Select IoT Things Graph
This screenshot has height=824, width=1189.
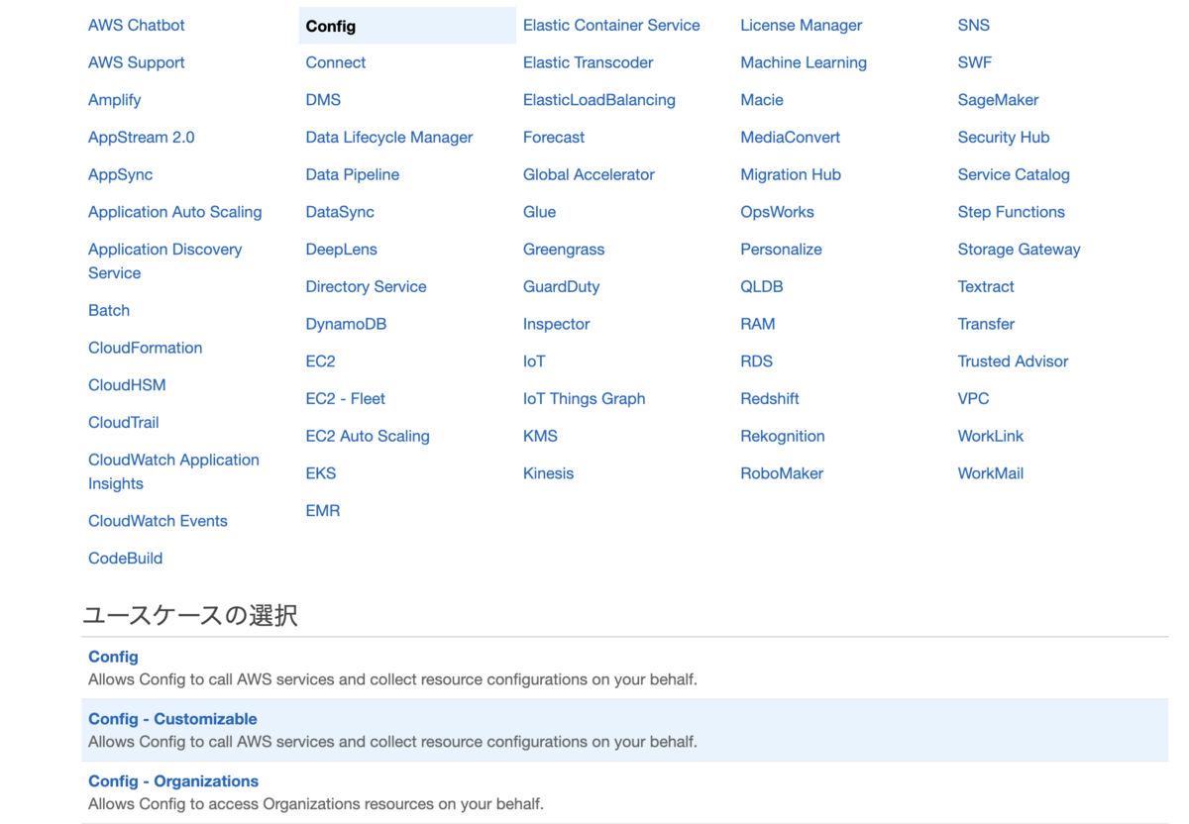584,398
